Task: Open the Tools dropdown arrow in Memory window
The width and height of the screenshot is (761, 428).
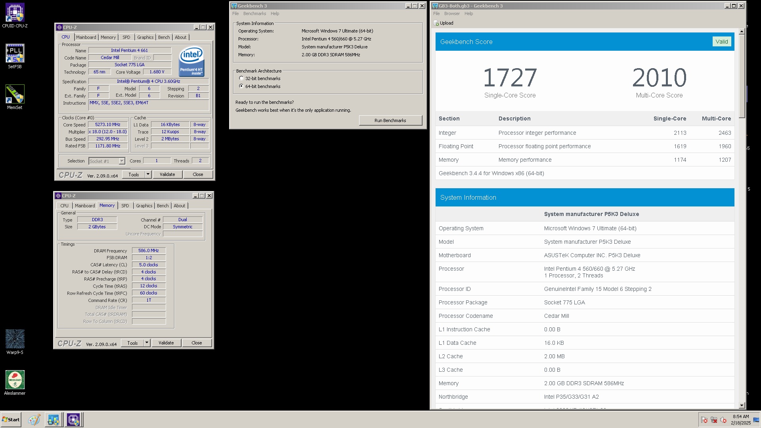Action: point(147,343)
